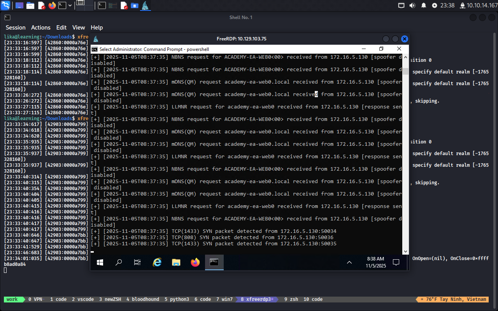Open the Help menu in terminal
The width and height of the screenshot is (498, 311).
coord(96,28)
